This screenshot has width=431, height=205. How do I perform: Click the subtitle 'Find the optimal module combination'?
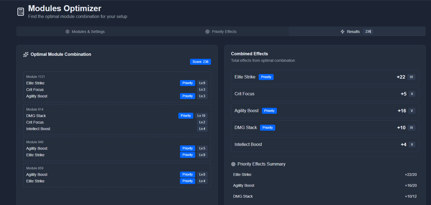[x=78, y=17]
